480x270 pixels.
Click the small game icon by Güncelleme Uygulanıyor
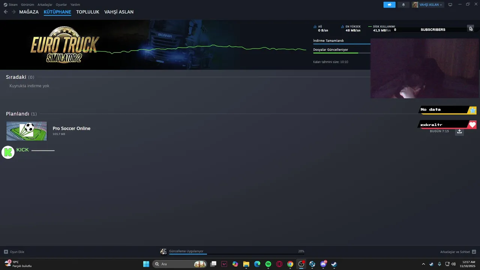163,251
